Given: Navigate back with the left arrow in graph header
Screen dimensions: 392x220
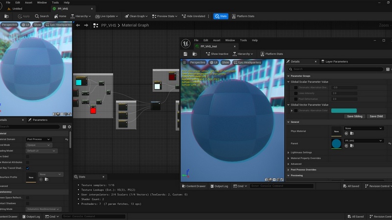Looking at the screenshot, I should [x=77, y=25].
